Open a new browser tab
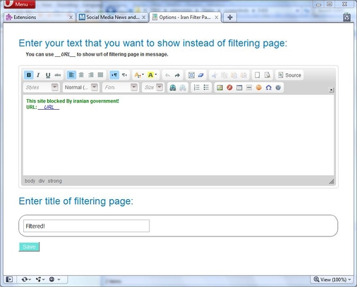357x287 pixels. coord(230,18)
